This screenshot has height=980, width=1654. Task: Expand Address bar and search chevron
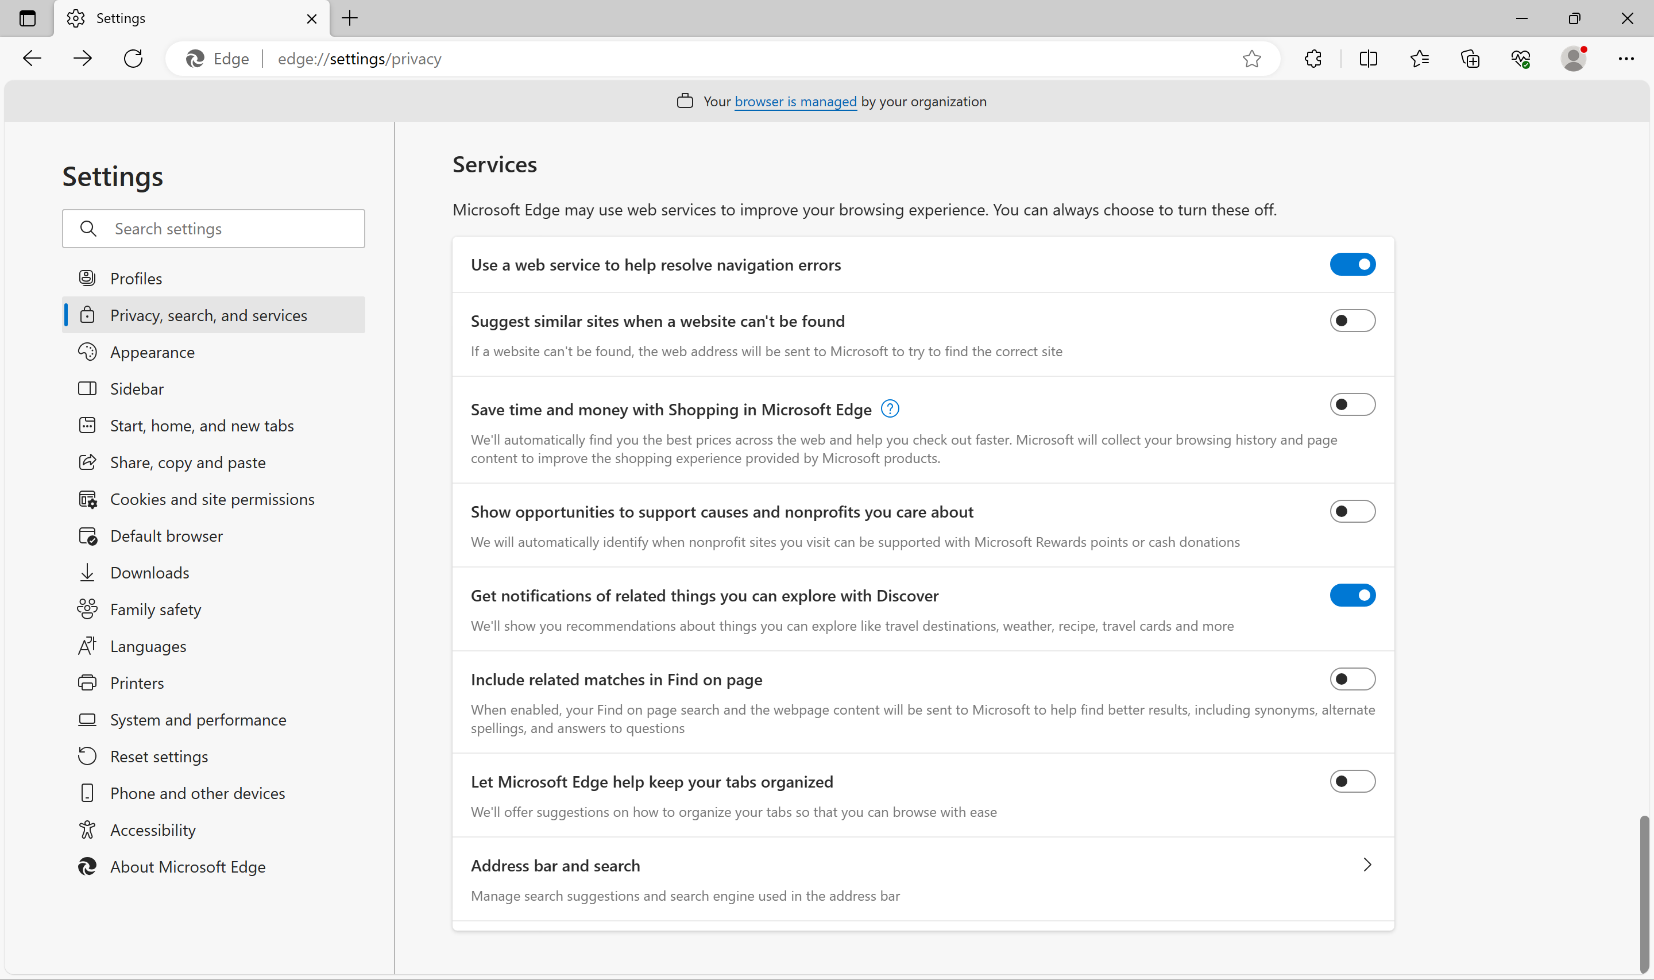click(x=1367, y=865)
